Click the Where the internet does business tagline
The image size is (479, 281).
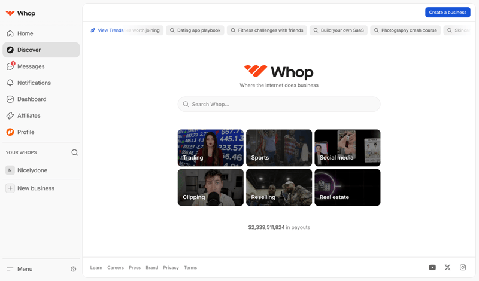[x=279, y=85]
